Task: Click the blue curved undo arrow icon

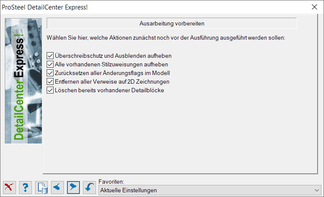Action: pos(89,188)
